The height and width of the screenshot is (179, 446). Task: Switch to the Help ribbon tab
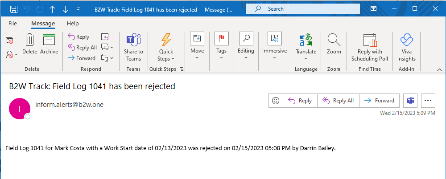pyautogui.click(x=73, y=24)
